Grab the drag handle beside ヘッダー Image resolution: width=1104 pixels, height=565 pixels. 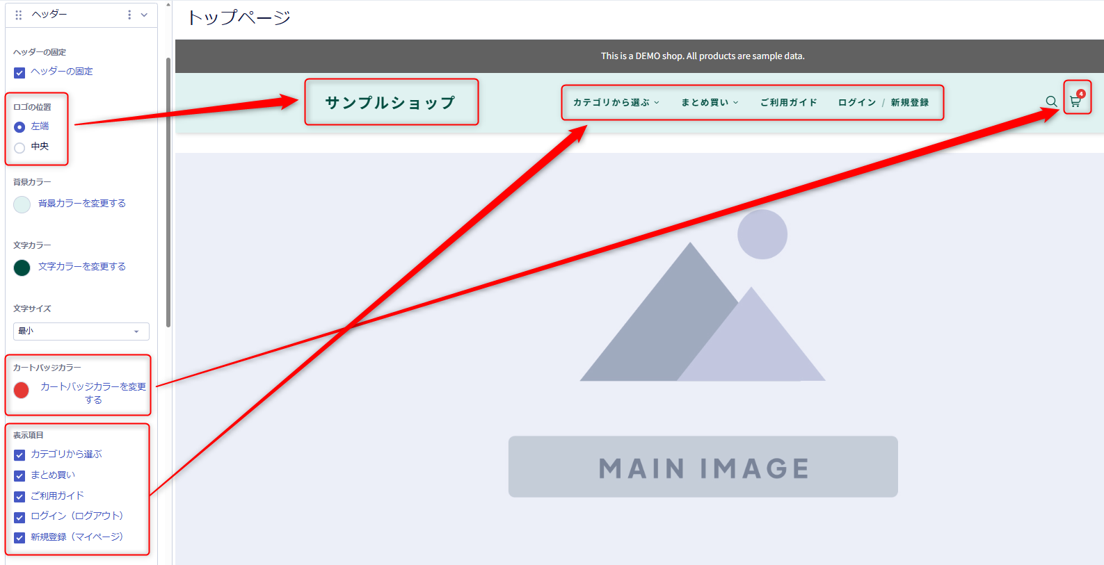pyautogui.click(x=19, y=15)
